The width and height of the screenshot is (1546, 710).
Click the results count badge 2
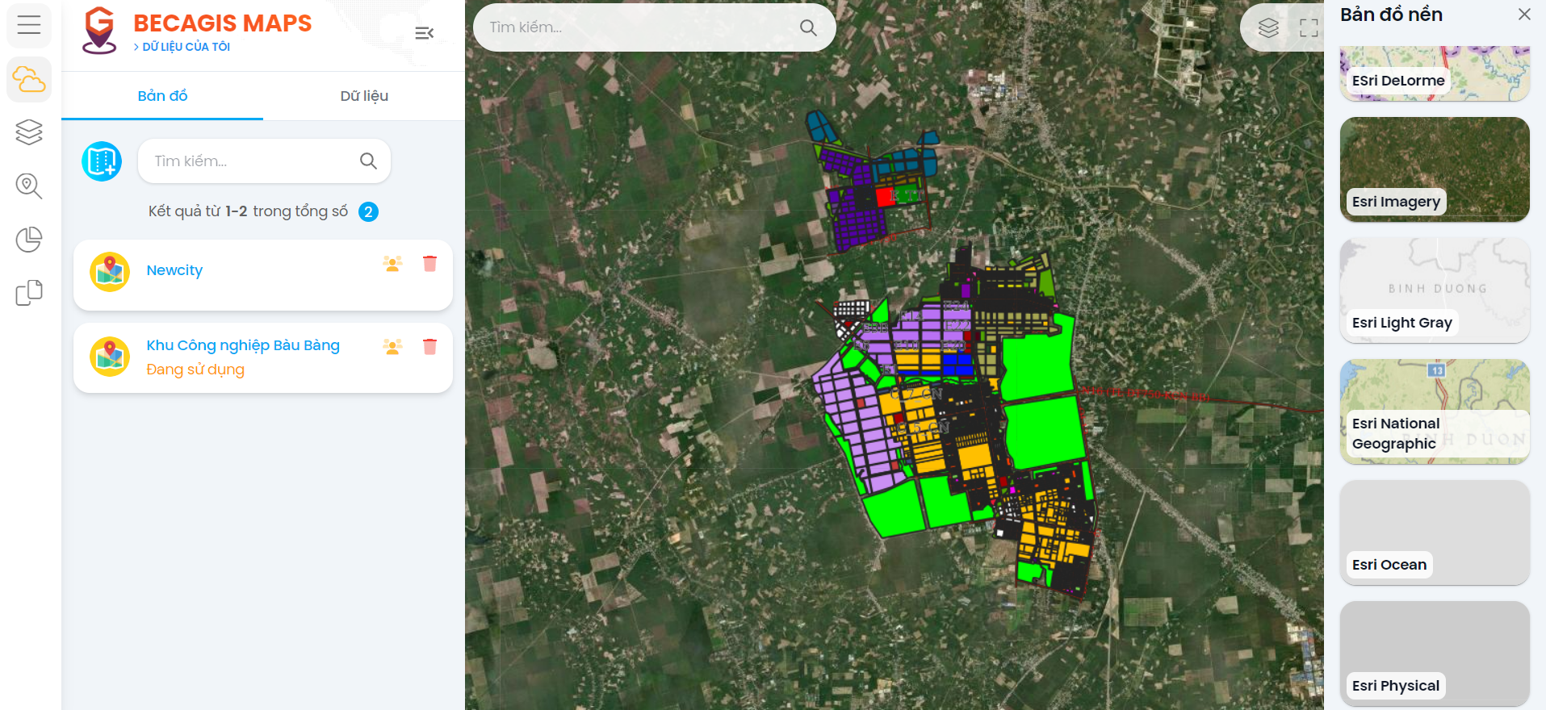point(368,212)
